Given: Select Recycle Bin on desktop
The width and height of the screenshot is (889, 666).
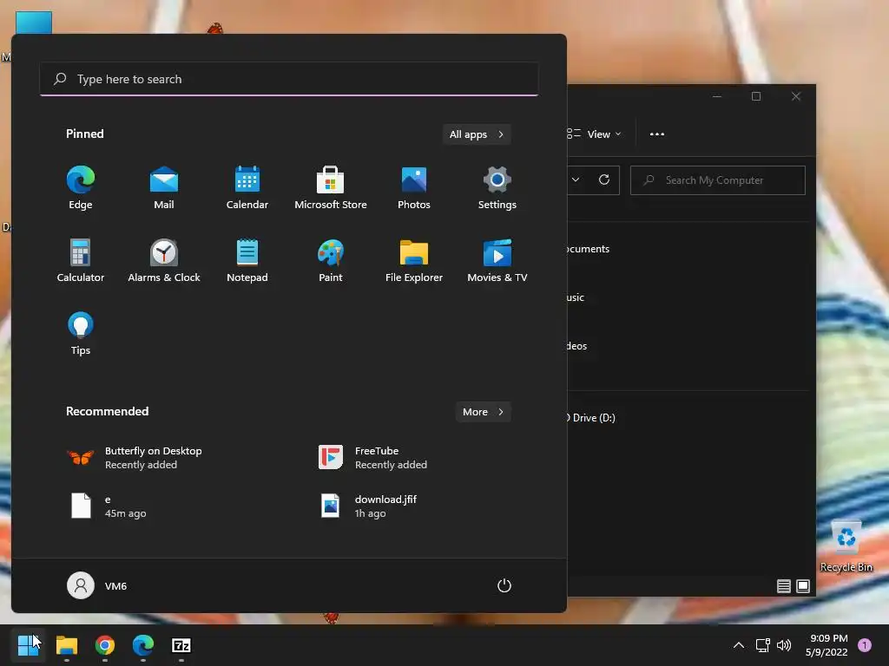Looking at the screenshot, I should [846, 546].
